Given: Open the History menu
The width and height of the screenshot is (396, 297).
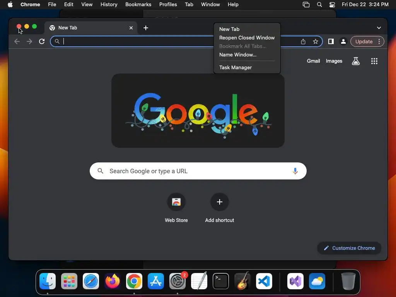Looking at the screenshot, I should coord(109,5).
